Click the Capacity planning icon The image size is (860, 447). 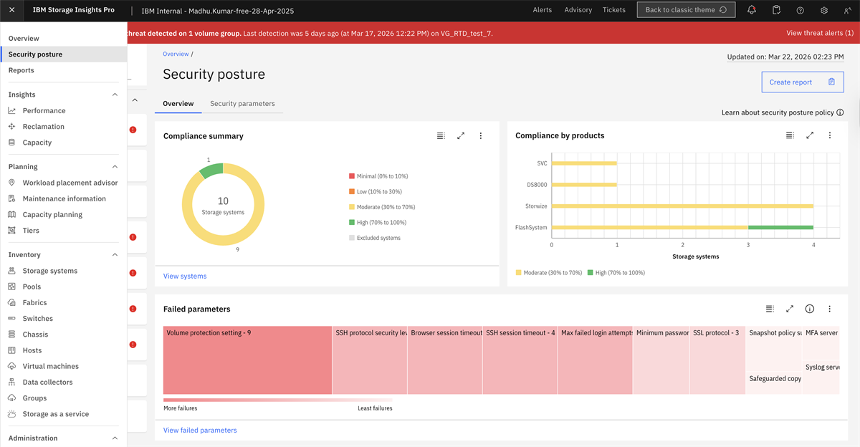click(11, 214)
